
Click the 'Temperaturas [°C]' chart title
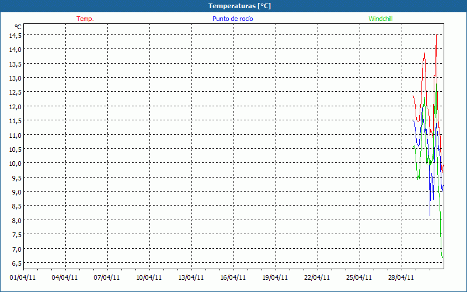239,6
